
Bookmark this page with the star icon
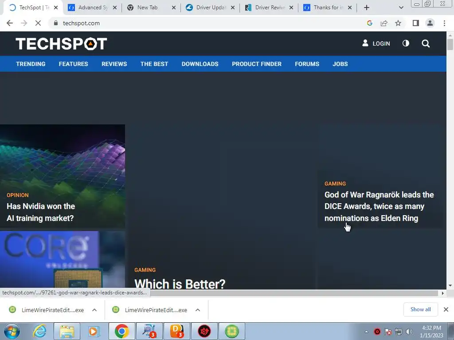[x=398, y=23]
